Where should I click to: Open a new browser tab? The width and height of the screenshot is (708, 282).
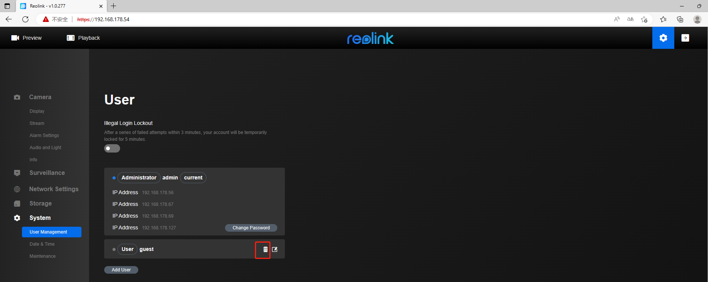pos(114,6)
